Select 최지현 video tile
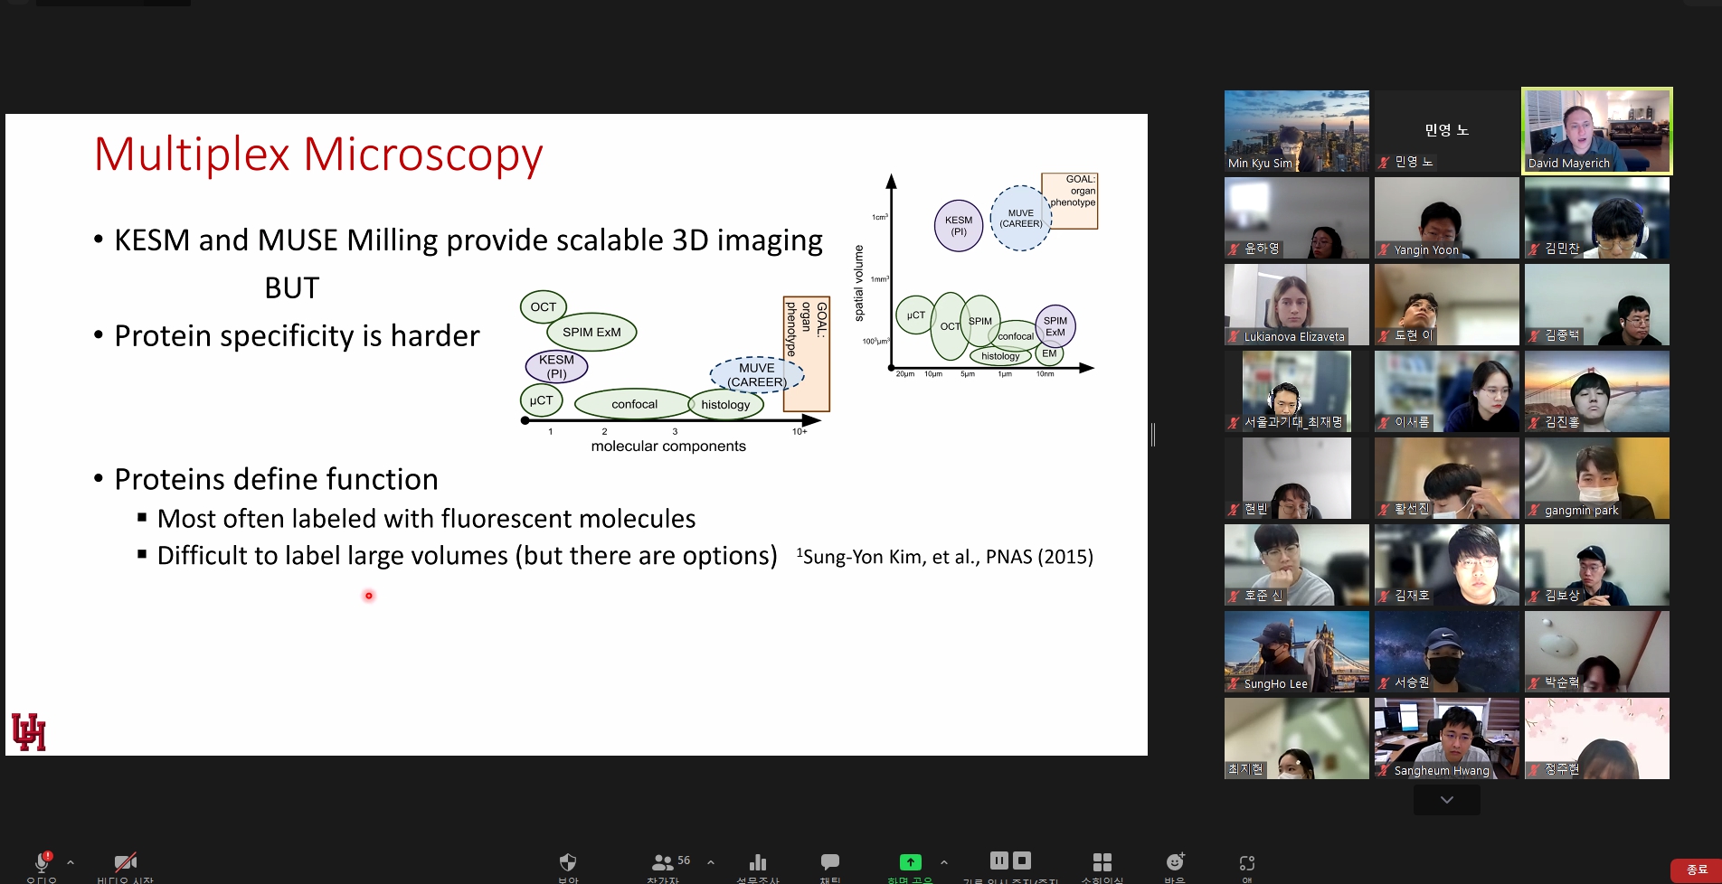 [x=1297, y=738]
